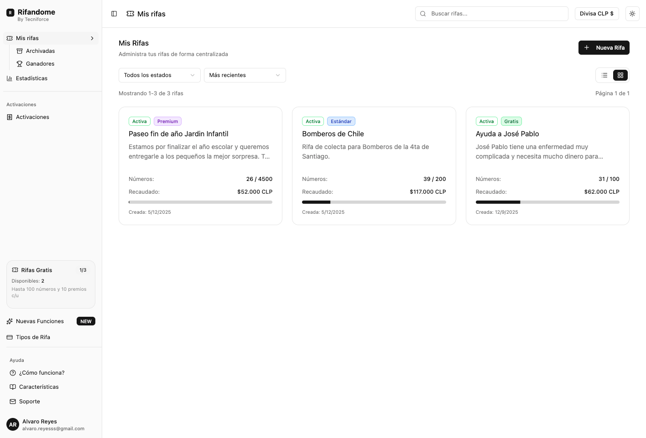This screenshot has width=646, height=438.
Task: Open the Todos los estados dropdown
Action: click(x=159, y=75)
